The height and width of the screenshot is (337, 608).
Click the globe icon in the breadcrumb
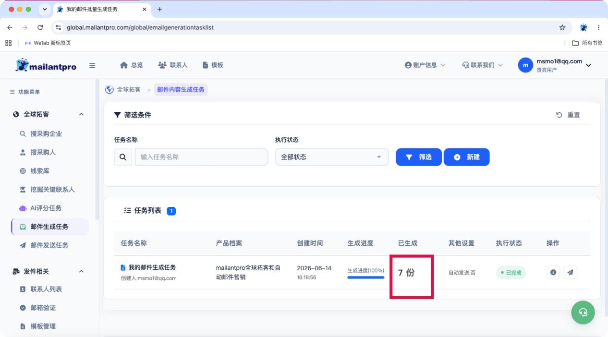(109, 90)
